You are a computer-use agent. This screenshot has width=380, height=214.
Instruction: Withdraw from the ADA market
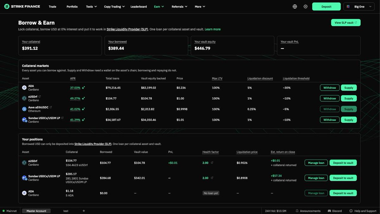[x=330, y=88]
